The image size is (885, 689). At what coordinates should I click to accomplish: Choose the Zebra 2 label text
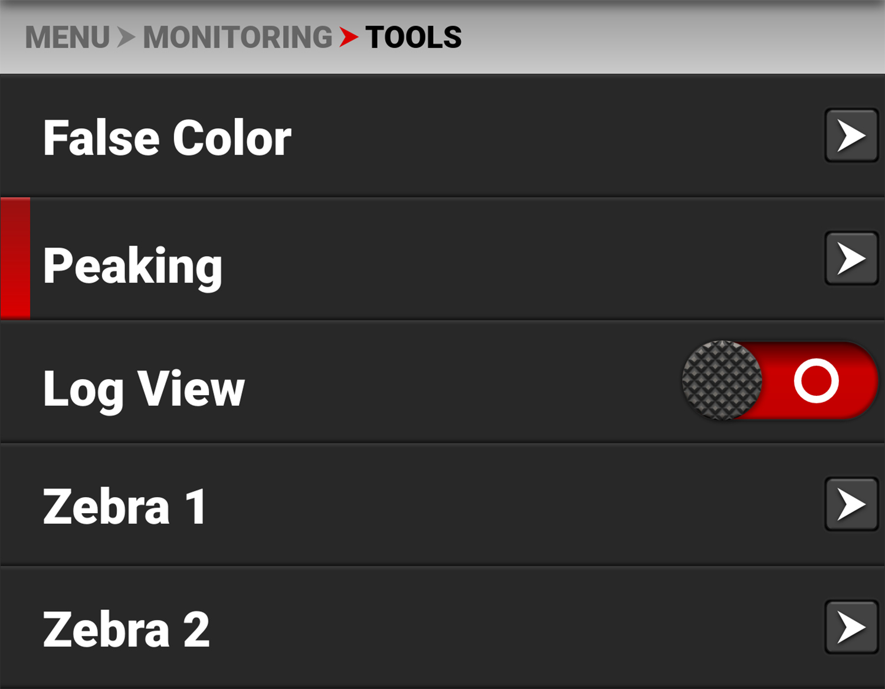pyautogui.click(x=126, y=629)
